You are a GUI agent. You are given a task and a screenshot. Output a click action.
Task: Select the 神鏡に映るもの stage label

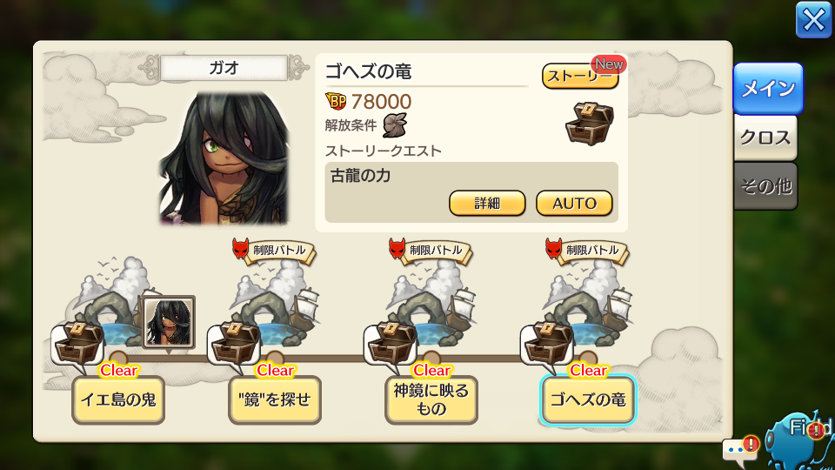tap(431, 399)
